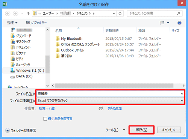The width and height of the screenshot is (188, 139).
Task: Select ピクチャ in the navigation pane
Action: 21,53
